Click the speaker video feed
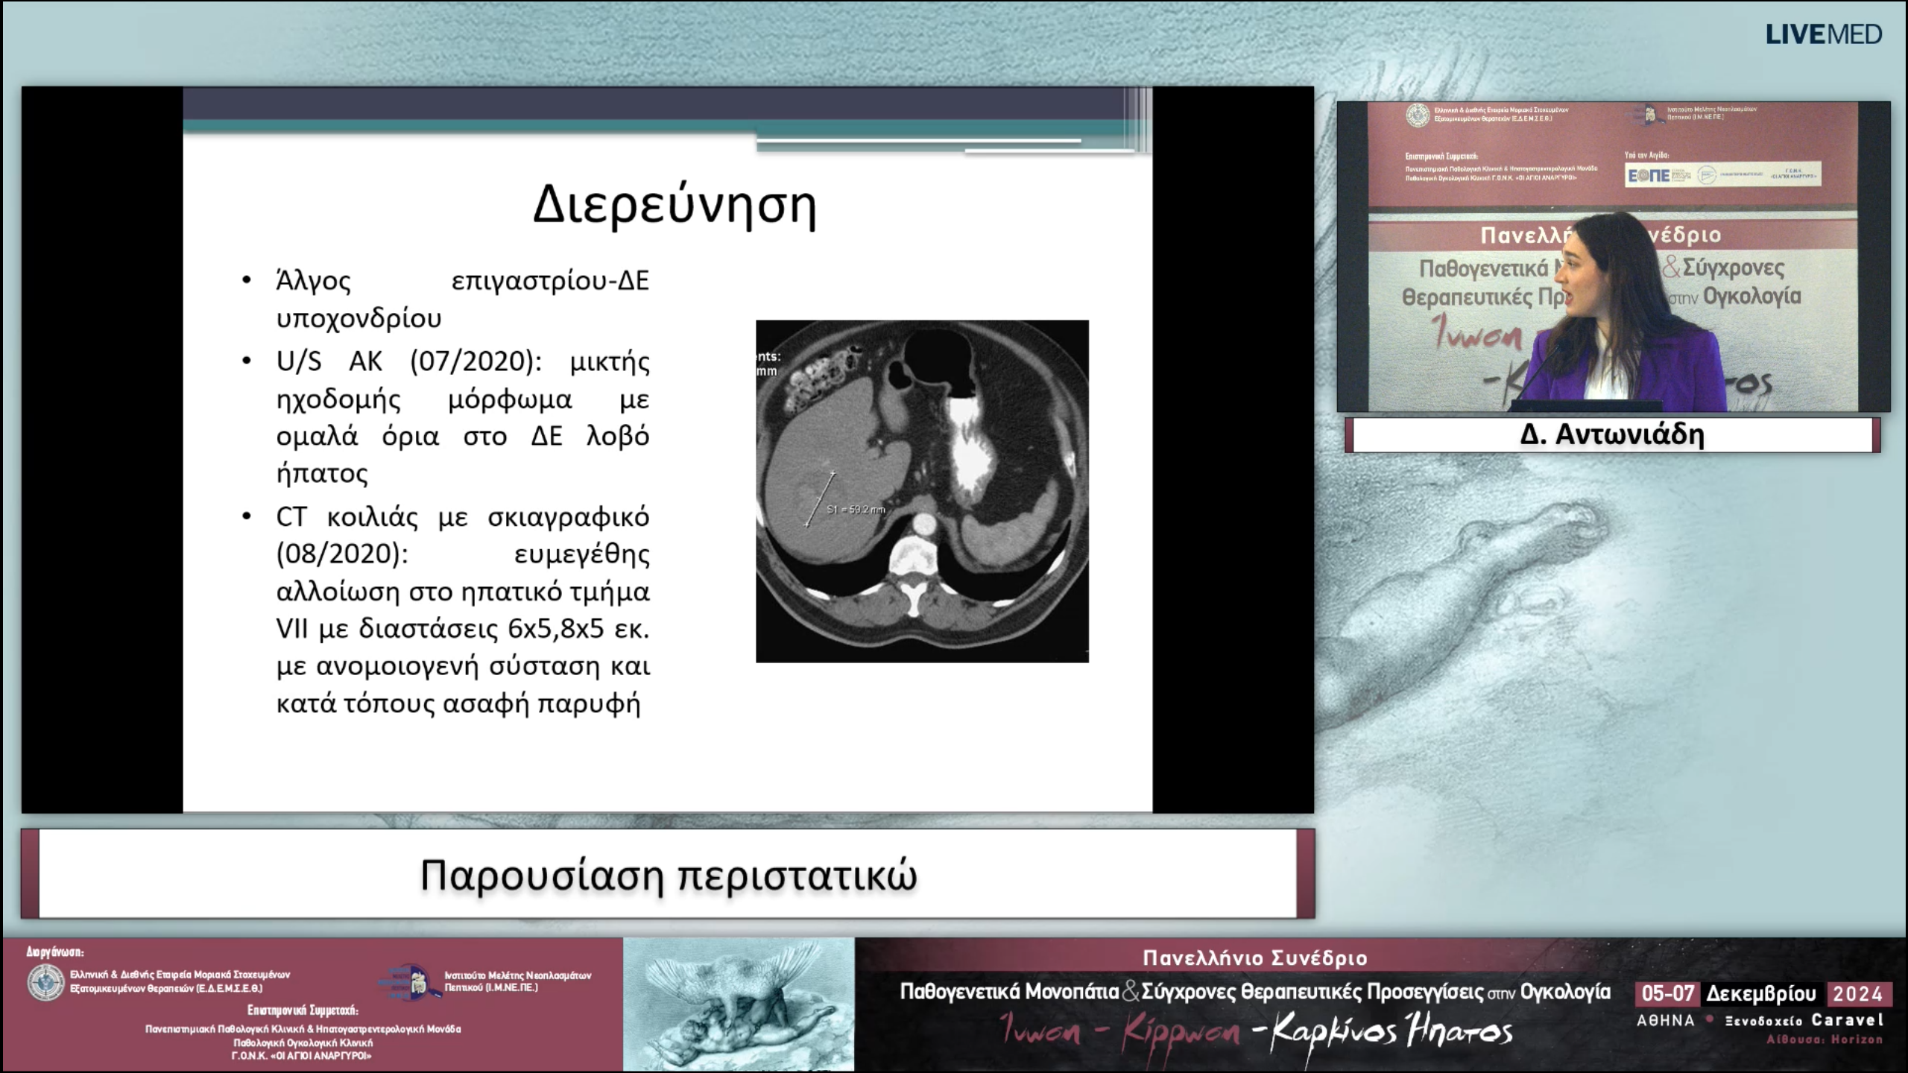The width and height of the screenshot is (1908, 1073). [x=1613, y=257]
